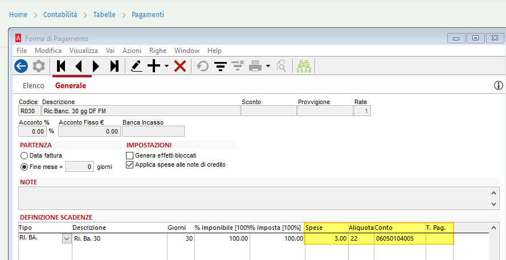Image resolution: width=506 pixels, height=260 pixels.
Task: Click the Aliquota cell 22
Action: tap(361, 239)
